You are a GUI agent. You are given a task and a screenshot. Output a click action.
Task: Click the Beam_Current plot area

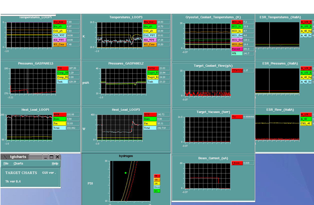(x=208, y=175)
